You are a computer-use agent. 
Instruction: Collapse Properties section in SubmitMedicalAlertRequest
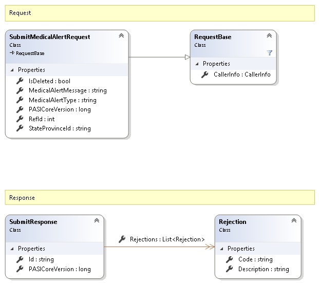12,70
